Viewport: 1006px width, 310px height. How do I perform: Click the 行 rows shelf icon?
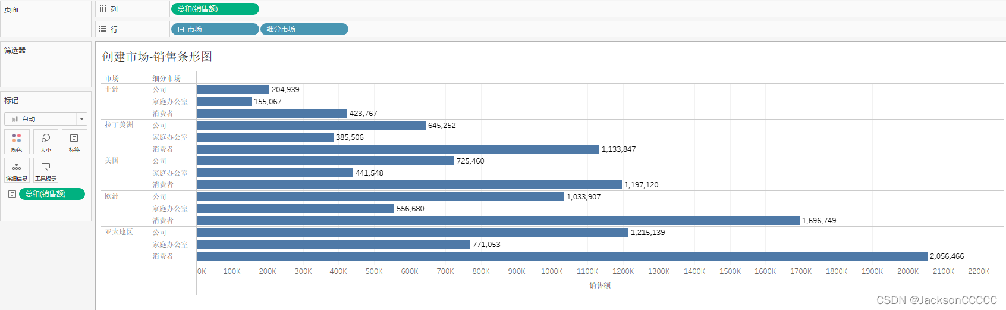[103, 29]
